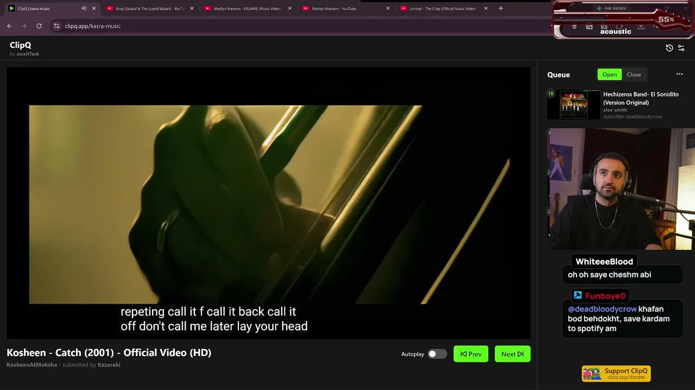Close the Marilyn Manson - YouTube tab

pyautogui.click(x=388, y=9)
